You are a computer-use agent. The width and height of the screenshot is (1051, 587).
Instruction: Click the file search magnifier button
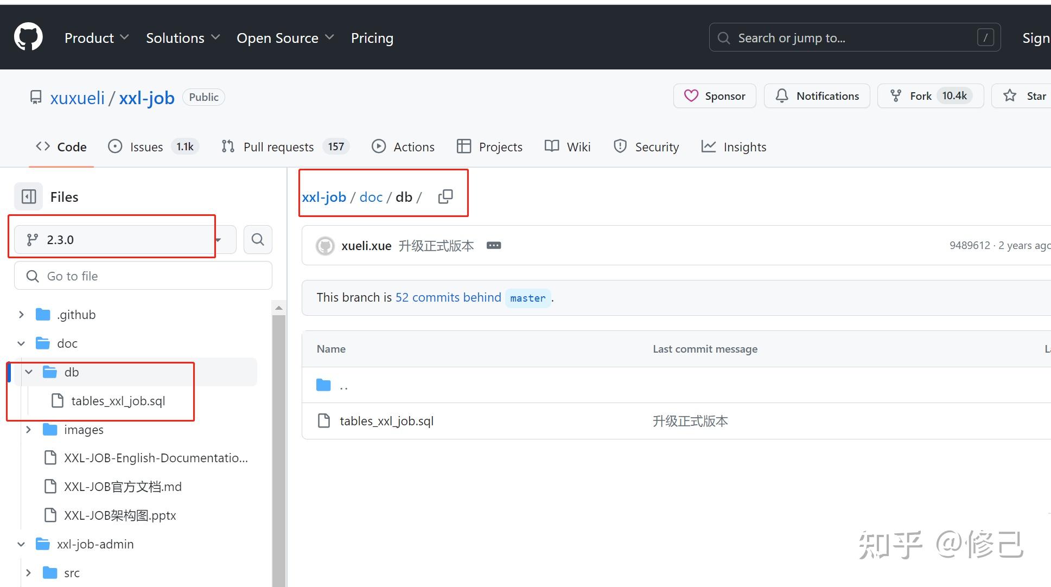click(258, 239)
